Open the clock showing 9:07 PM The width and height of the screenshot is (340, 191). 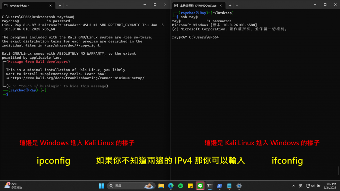pyautogui.click(x=330, y=186)
